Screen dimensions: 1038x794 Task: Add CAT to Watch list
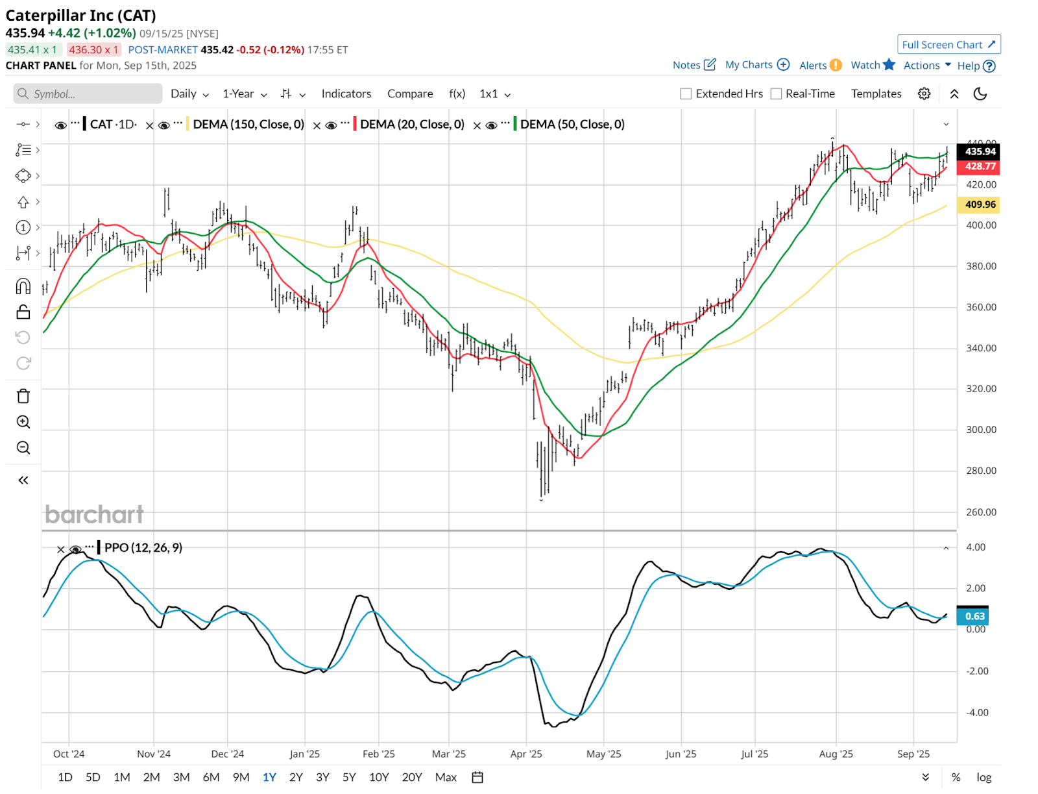(873, 65)
